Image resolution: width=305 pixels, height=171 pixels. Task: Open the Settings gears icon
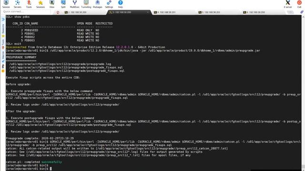(109, 4)
